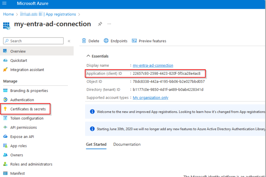Click the app registration grid icon
Screen dimensions: 266x177
coord(7,26)
